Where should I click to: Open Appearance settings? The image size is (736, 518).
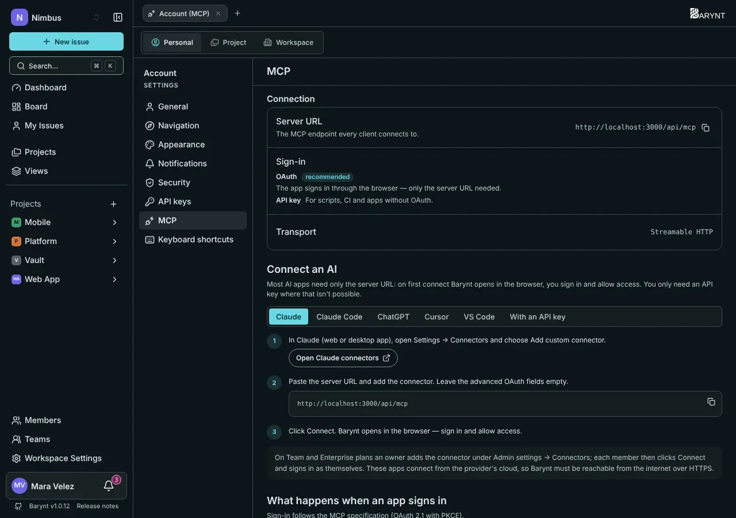193,144
